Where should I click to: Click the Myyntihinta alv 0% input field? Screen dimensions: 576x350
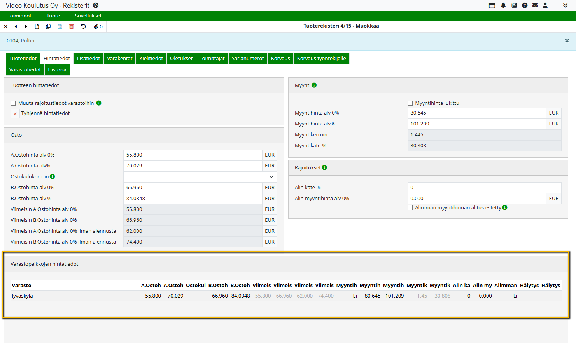476,113
